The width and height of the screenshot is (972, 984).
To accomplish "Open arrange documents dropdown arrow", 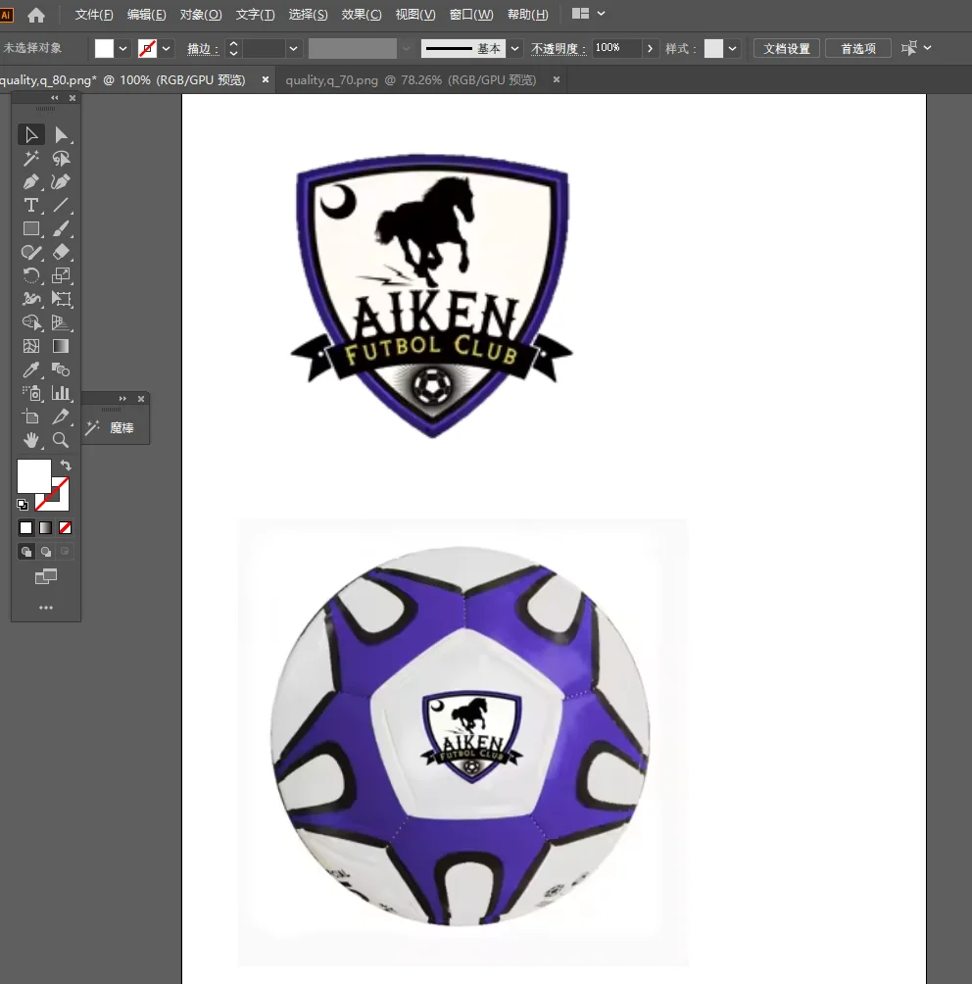I will coord(602,13).
